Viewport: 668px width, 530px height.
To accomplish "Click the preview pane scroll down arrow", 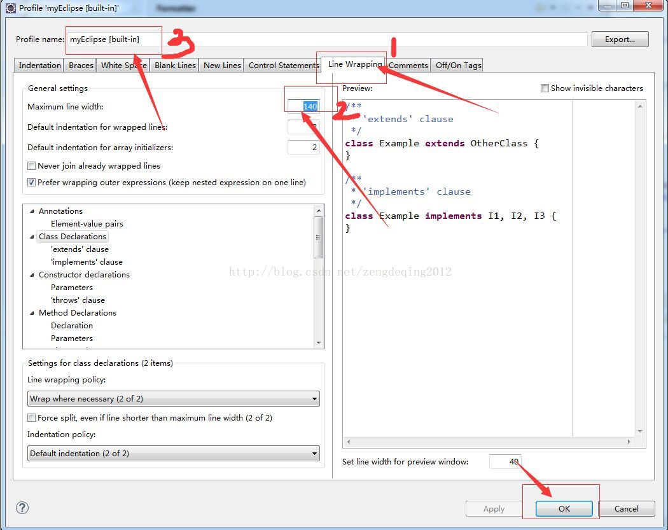I will (x=640, y=431).
